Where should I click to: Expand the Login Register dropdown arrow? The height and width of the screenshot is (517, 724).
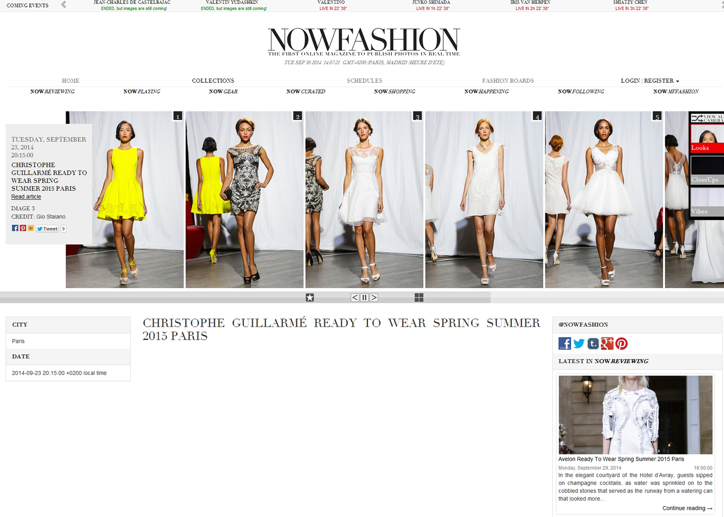pos(678,81)
